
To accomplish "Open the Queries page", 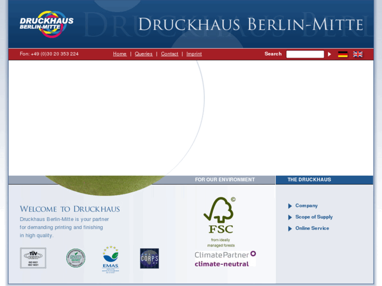I will coord(143,54).
